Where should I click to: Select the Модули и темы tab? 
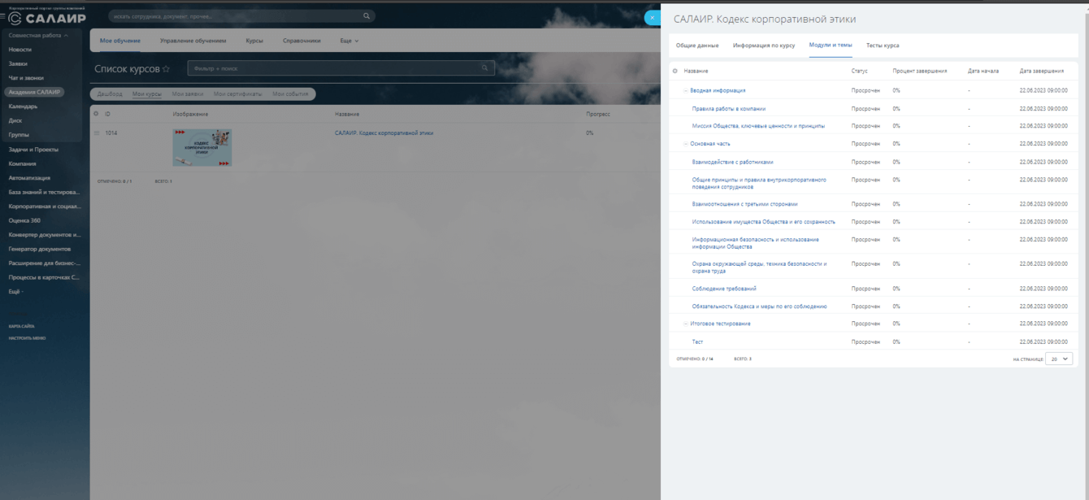click(831, 45)
